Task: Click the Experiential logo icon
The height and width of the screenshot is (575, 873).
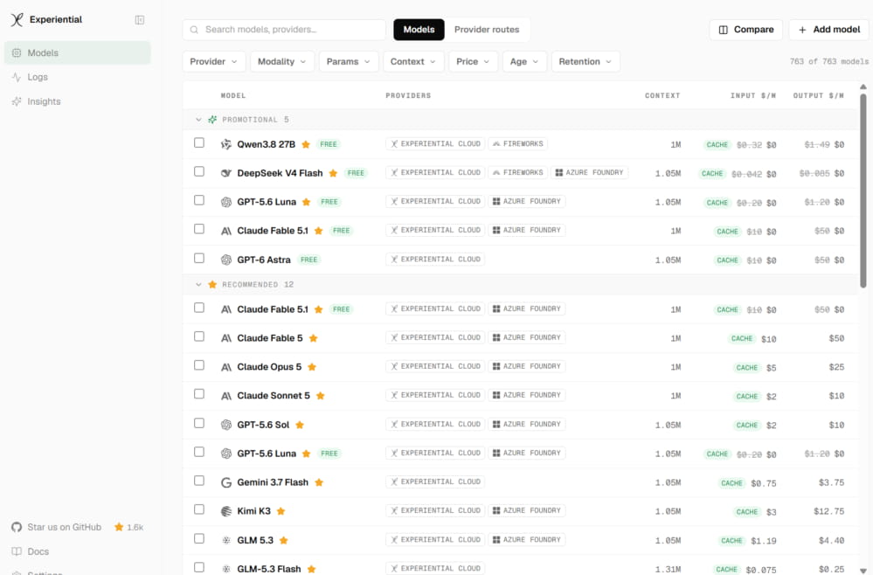Action: click(x=17, y=19)
